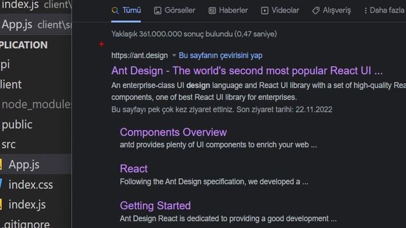
Task: Switch to the Görseller tab
Action: point(175,10)
